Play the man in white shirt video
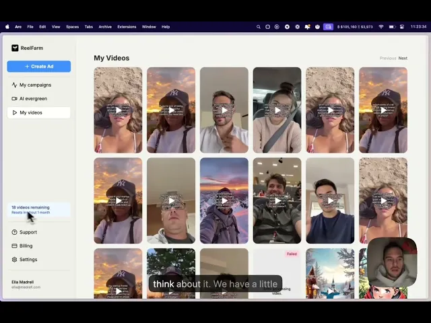Screen dimensions: 431x323 point(224,110)
